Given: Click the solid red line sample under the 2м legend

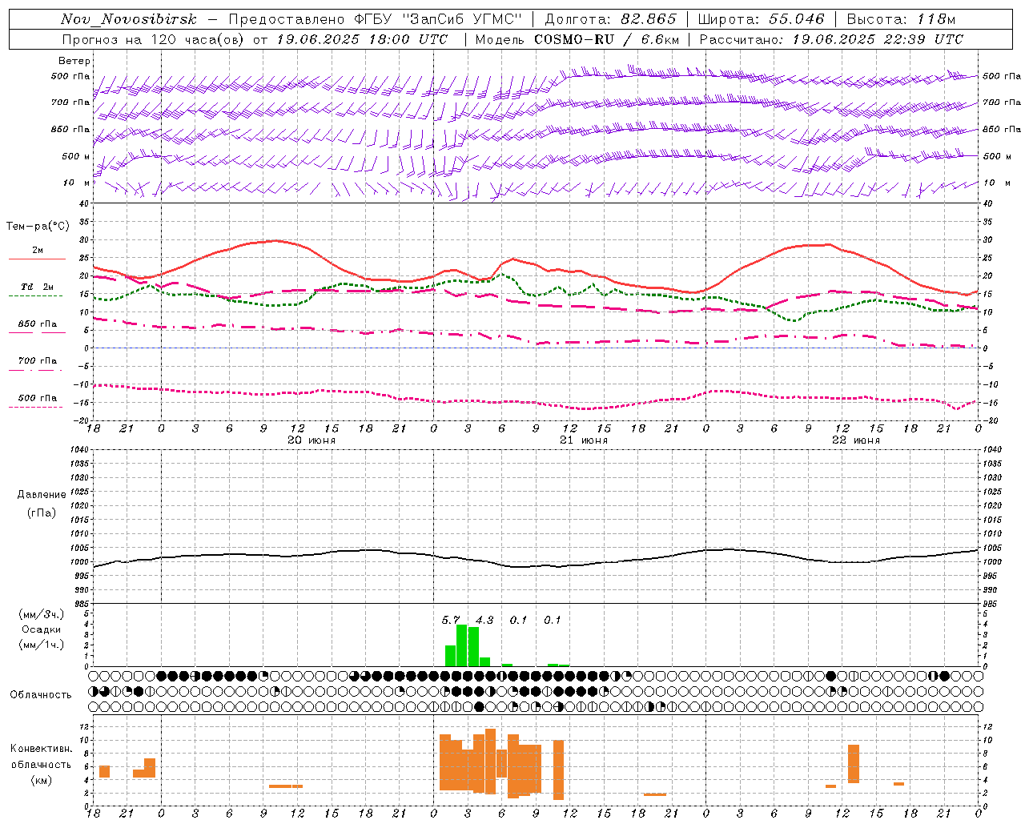Looking at the screenshot, I should (x=37, y=259).
